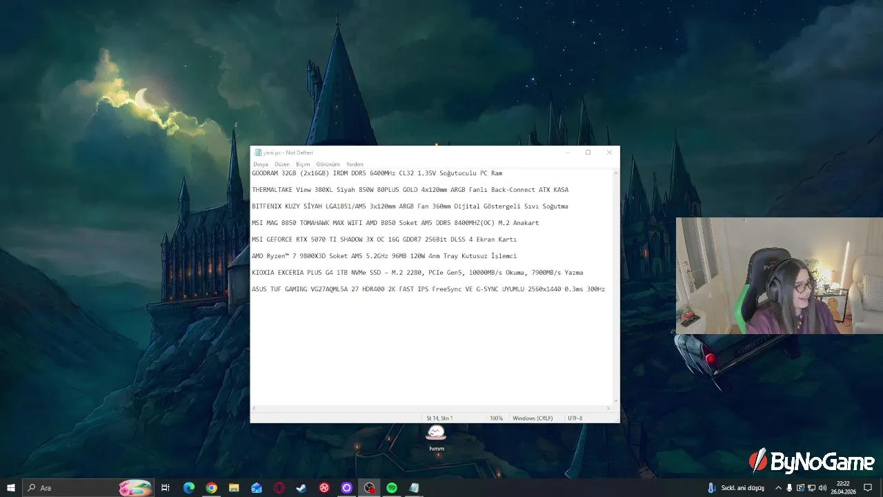Image resolution: width=883 pixels, height=497 pixels.
Task: Open the red circular app on taskbar
Action: pyautogui.click(x=324, y=488)
